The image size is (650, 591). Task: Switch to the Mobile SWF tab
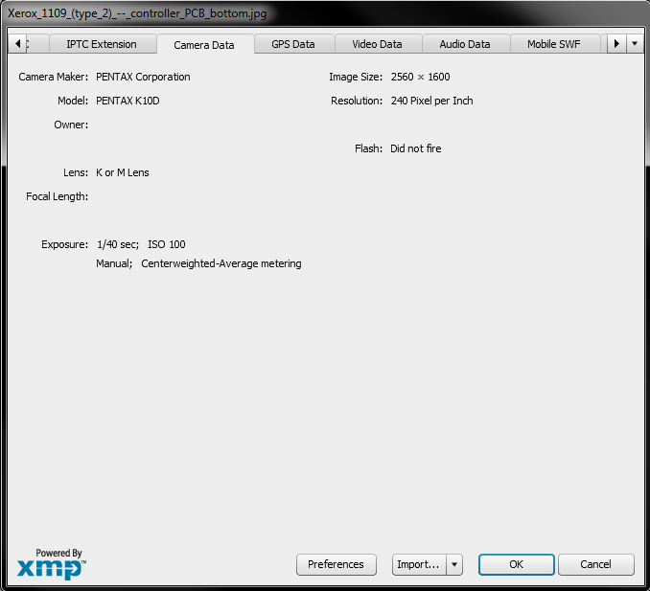[x=556, y=44]
